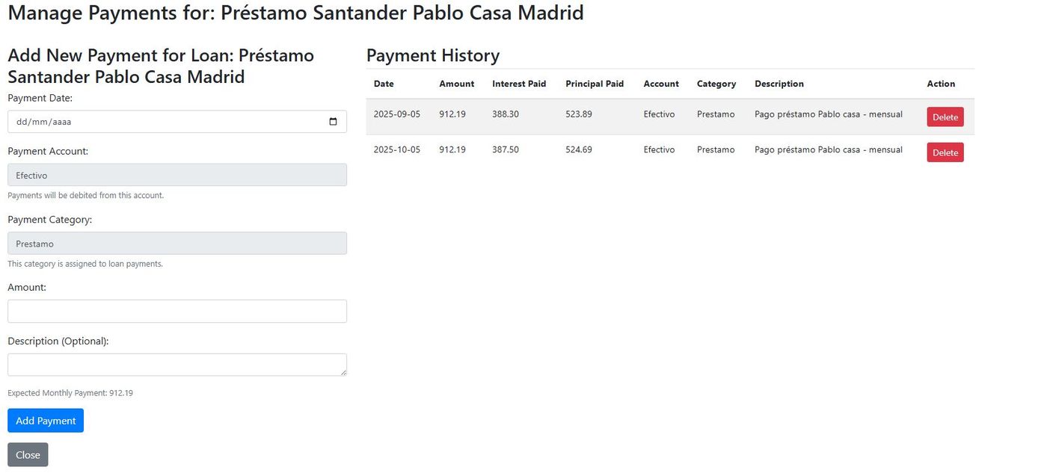Screen dimensions: 1047x473
Task: Select the Date column header
Action: 383,84
